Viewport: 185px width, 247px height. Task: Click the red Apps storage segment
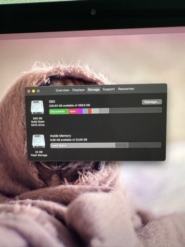click(x=73, y=111)
